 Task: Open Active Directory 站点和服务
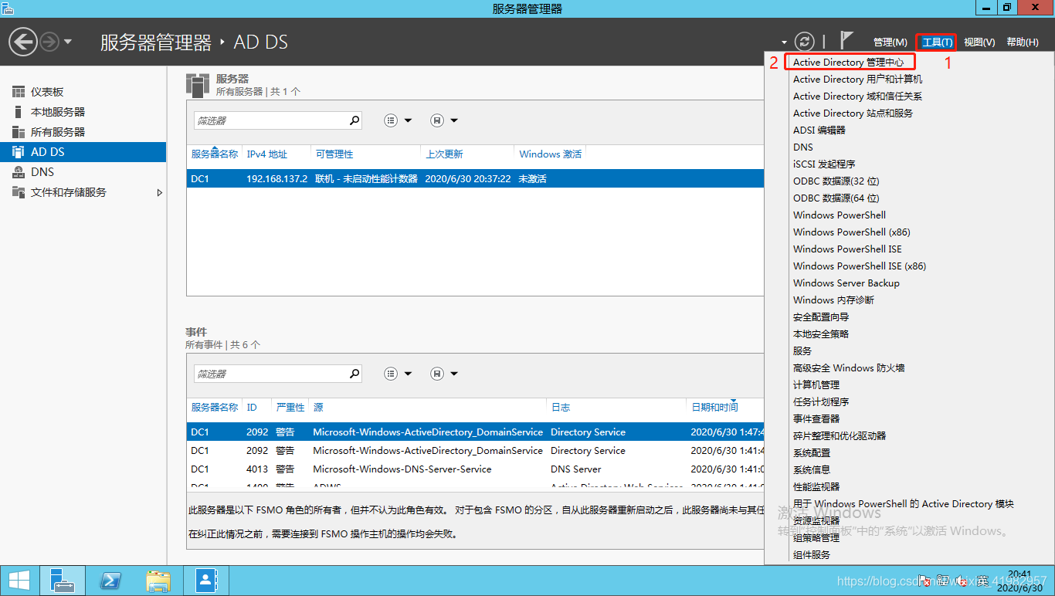click(853, 113)
